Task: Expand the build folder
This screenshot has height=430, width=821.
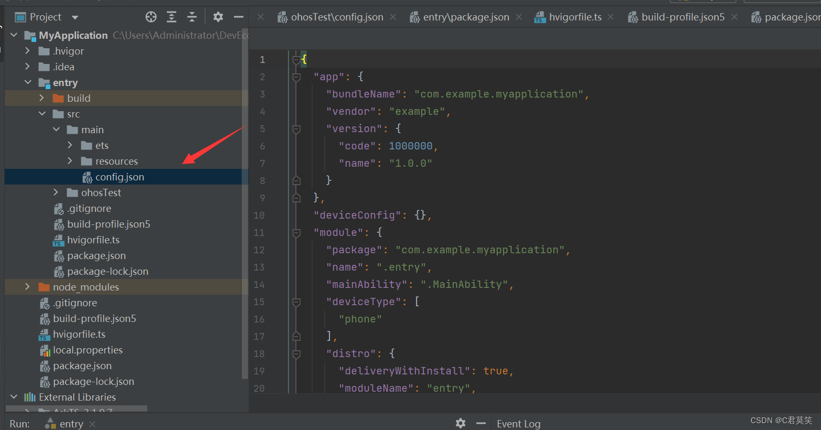Action: coord(42,98)
